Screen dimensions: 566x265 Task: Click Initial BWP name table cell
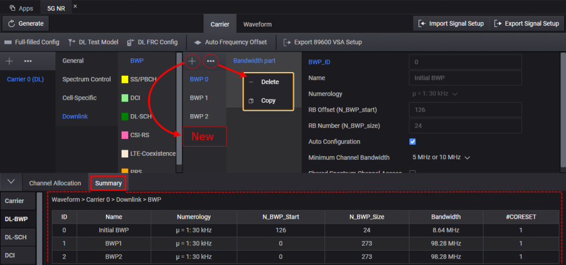coord(114,230)
